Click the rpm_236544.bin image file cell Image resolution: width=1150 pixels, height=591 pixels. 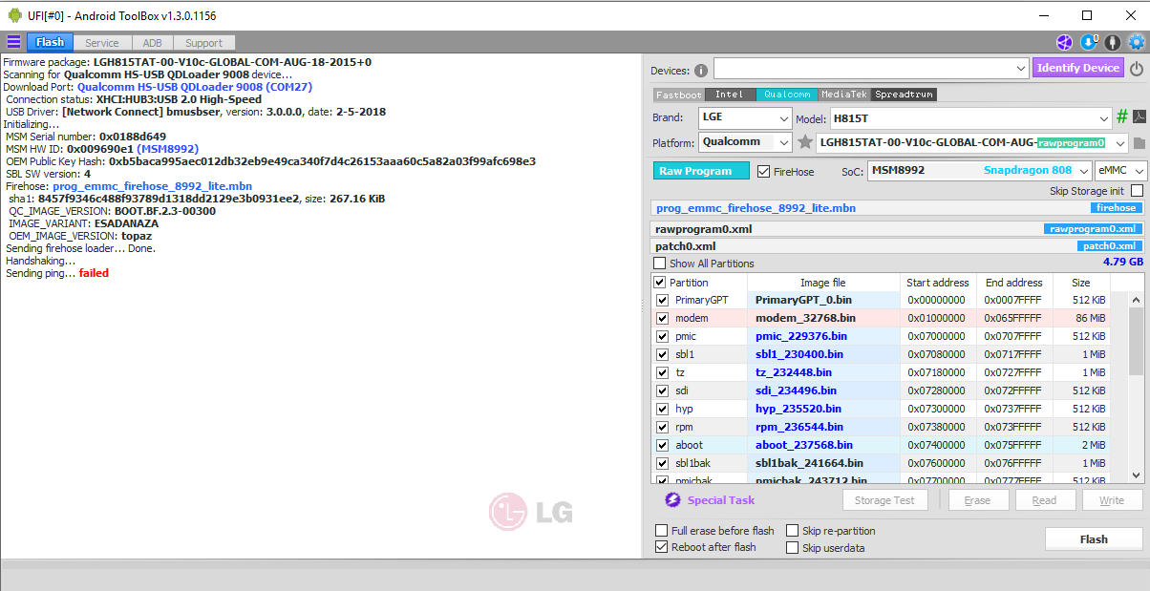(823, 427)
